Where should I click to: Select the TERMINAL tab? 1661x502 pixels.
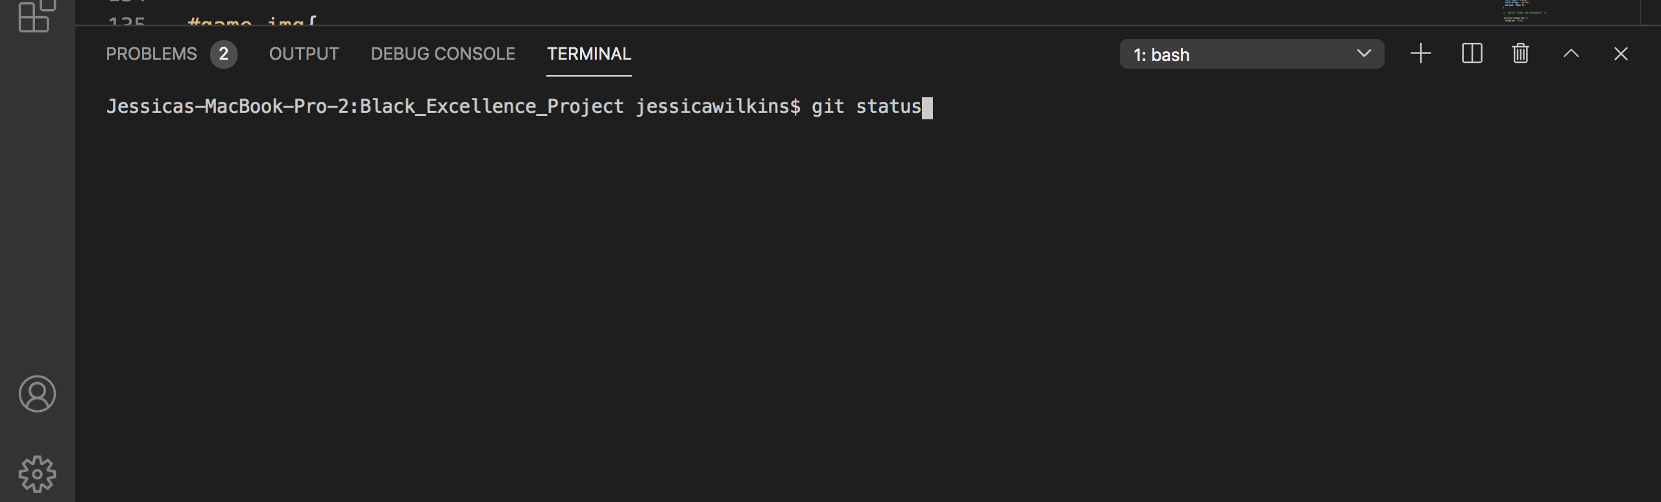(x=588, y=54)
